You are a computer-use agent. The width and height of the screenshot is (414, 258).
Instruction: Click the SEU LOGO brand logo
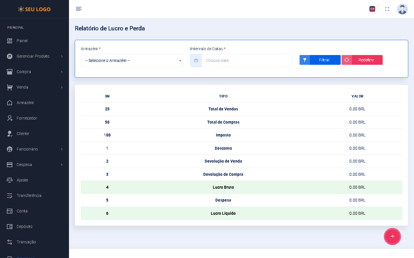point(34,9)
